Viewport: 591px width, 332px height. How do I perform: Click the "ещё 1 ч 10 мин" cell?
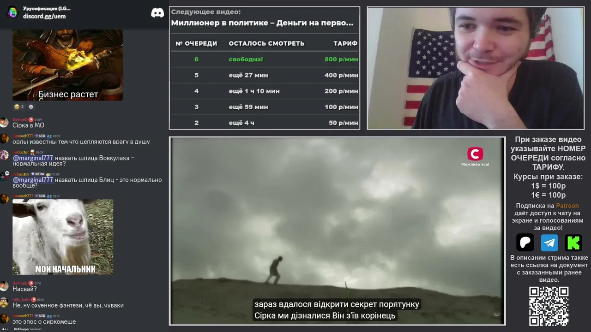(x=254, y=91)
